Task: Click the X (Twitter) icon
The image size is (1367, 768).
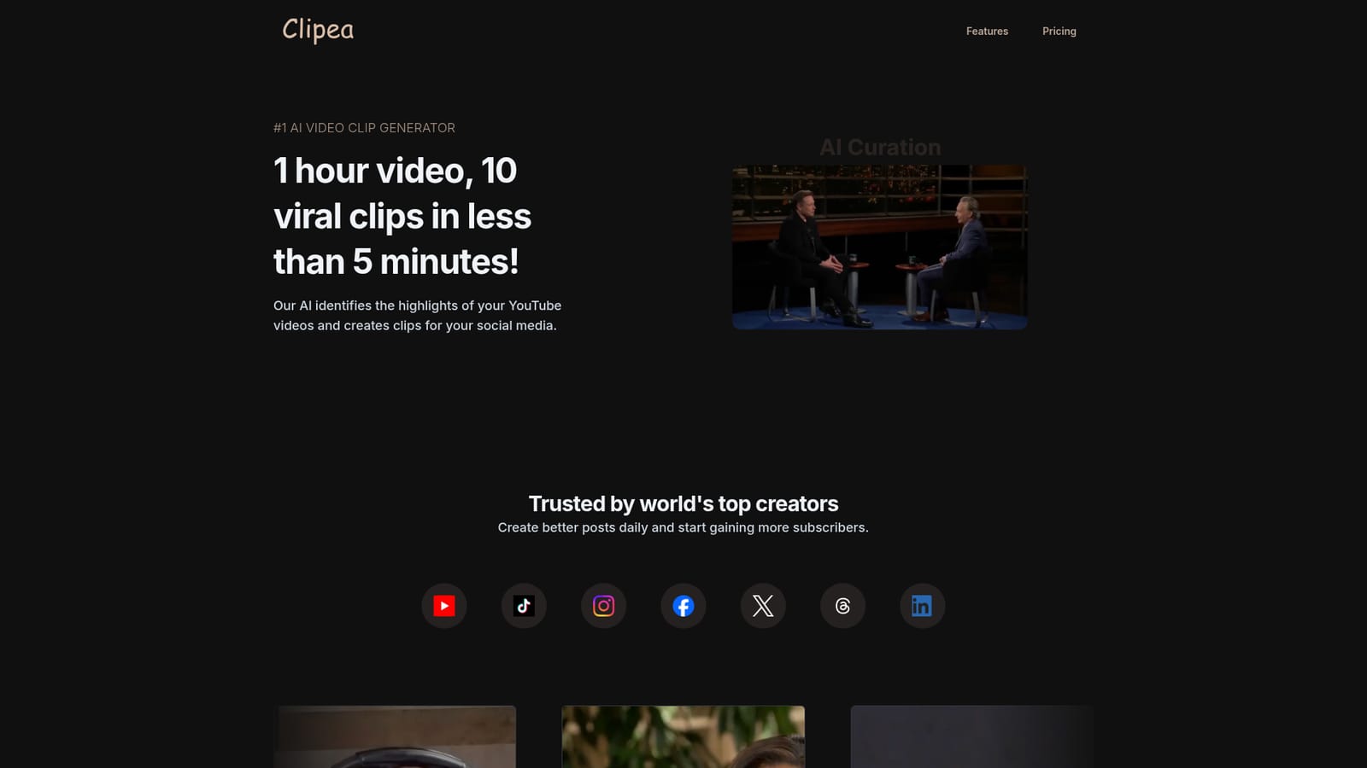Action: click(x=763, y=606)
